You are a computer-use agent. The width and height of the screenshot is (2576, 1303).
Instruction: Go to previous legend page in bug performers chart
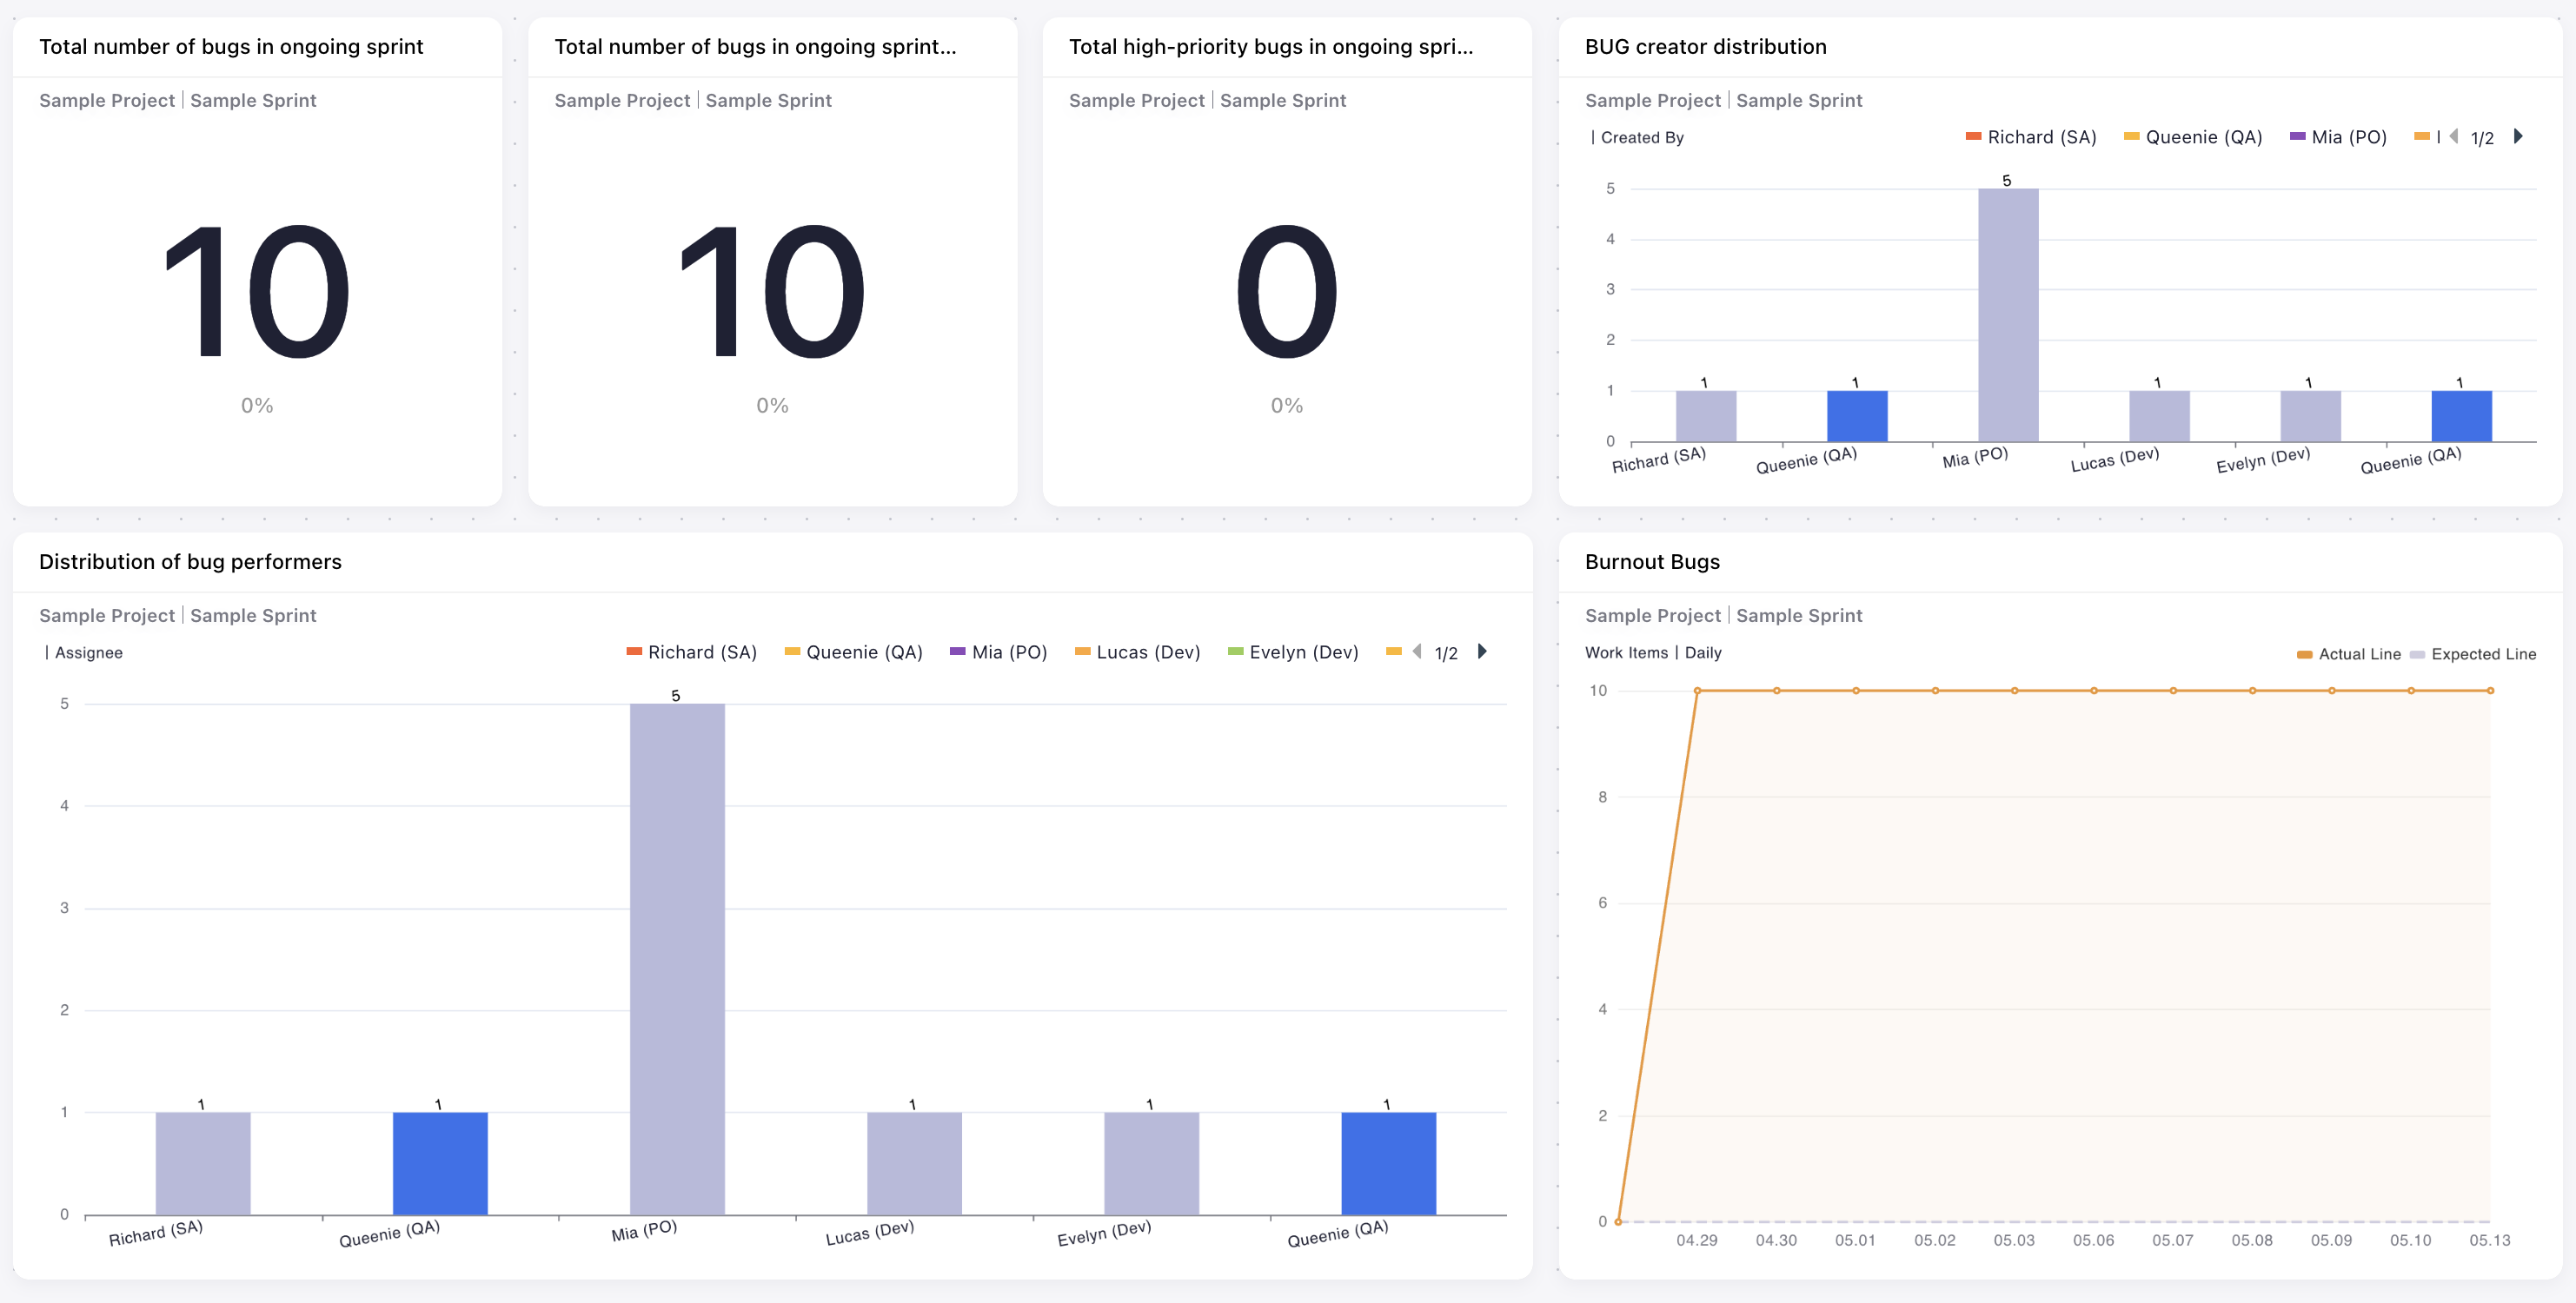click(x=1417, y=651)
